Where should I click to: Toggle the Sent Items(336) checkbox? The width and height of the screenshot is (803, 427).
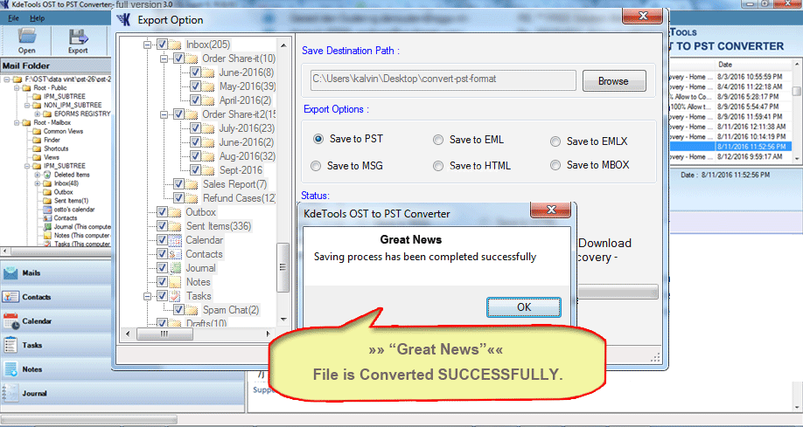click(x=163, y=226)
